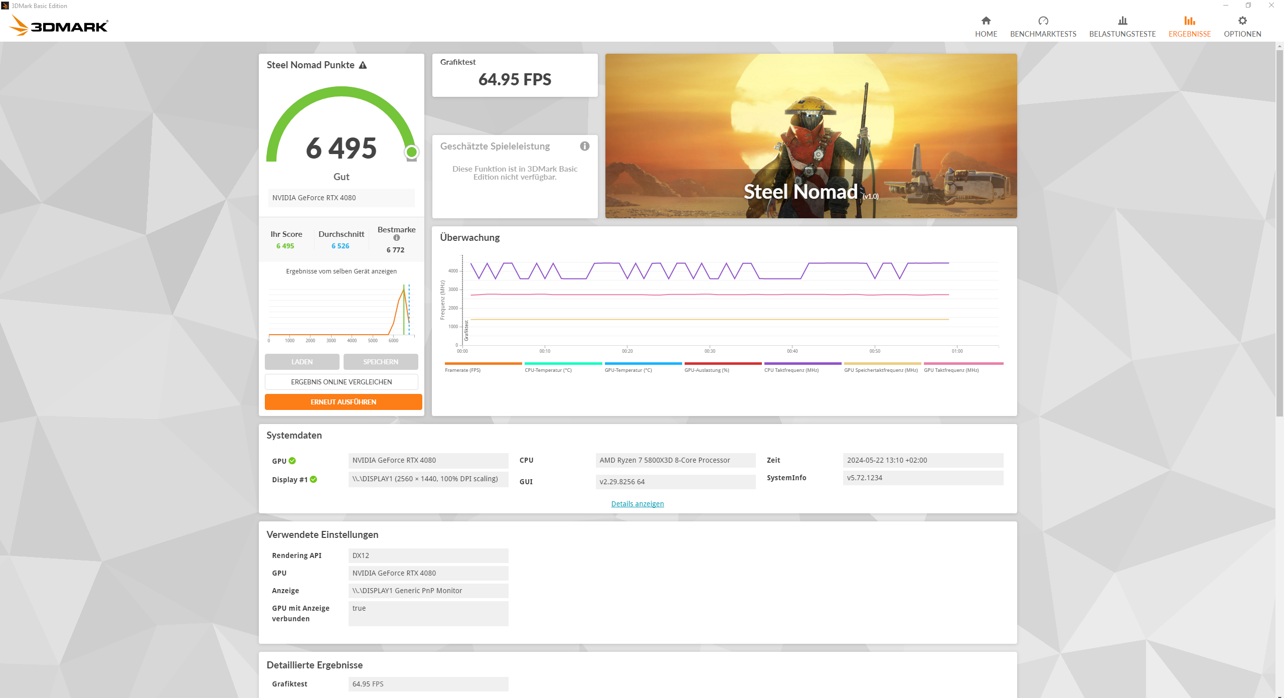Click the green checkmark next to GPU

[x=293, y=461]
